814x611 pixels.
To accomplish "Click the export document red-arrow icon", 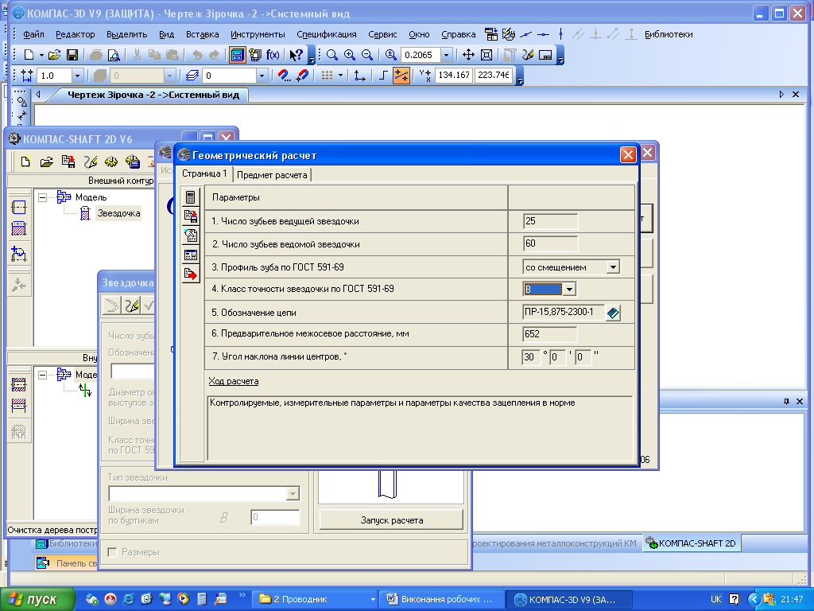I will pos(191,274).
